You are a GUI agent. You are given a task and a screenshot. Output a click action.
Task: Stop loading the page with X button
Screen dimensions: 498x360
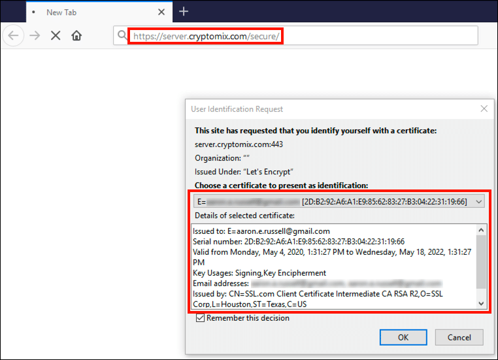click(56, 35)
